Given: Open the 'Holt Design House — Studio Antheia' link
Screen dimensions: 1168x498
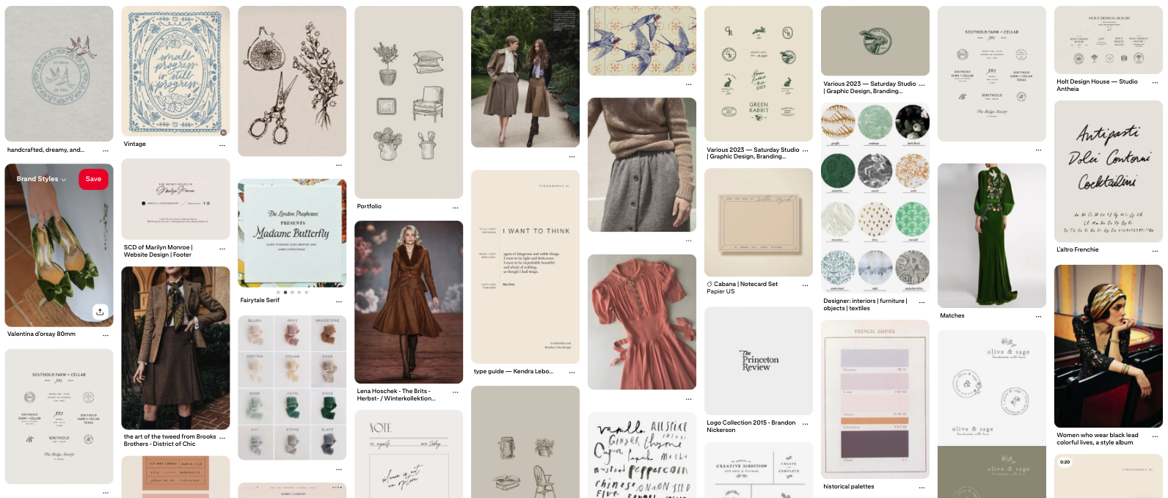Looking at the screenshot, I should point(1096,85).
